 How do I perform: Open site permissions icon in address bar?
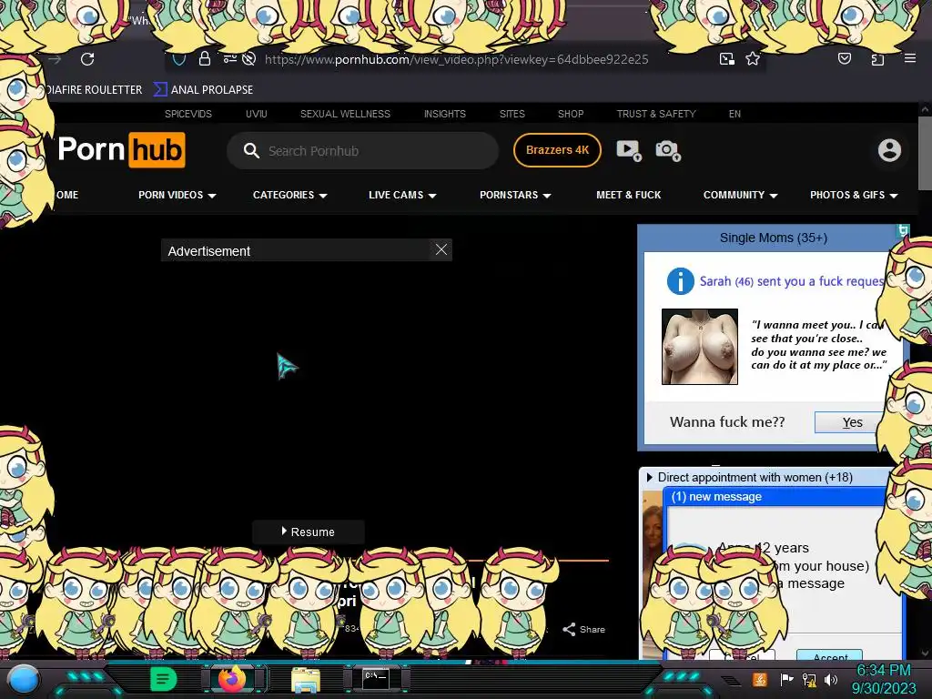point(229,58)
